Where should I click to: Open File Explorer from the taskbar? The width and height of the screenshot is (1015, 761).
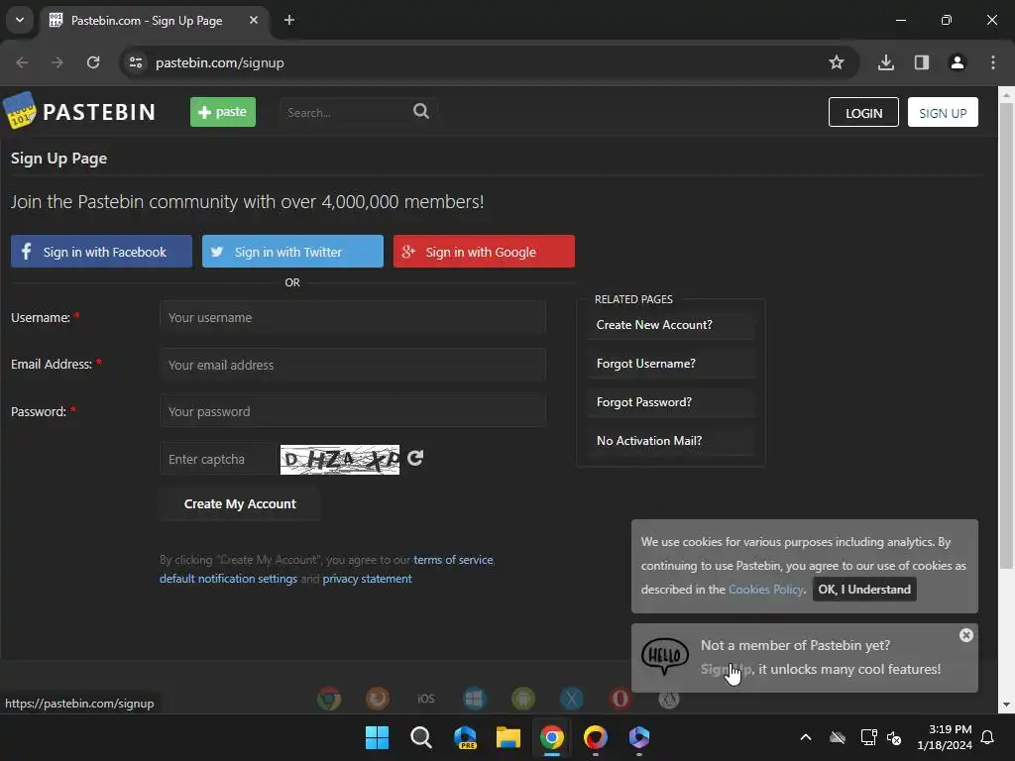coord(508,737)
